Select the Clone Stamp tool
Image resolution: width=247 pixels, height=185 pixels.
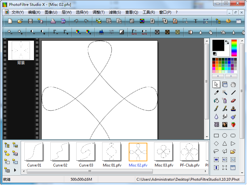[x=233, y=109]
